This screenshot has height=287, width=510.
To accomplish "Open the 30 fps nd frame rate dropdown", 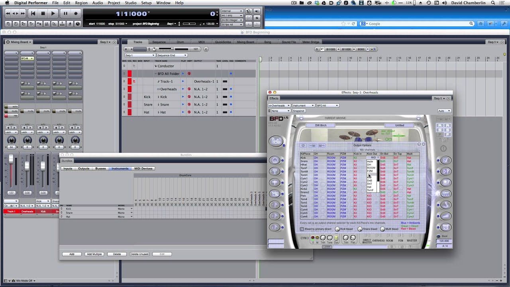I will pyautogui.click(x=232, y=24).
